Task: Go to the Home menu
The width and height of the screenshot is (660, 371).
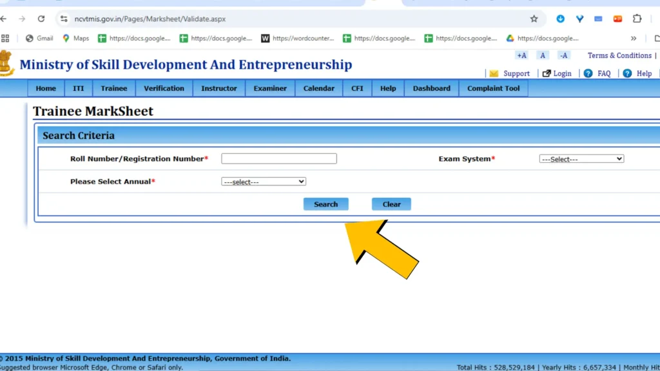Action: click(46, 88)
